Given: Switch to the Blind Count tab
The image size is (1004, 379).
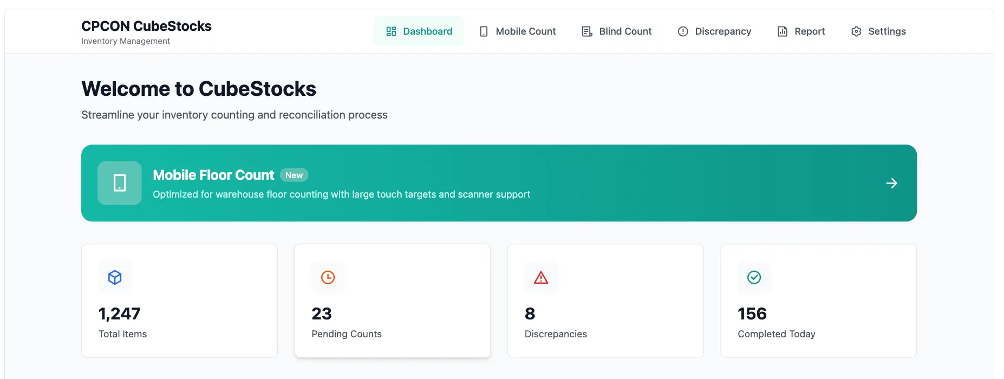Looking at the screenshot, I should point(625,31).
